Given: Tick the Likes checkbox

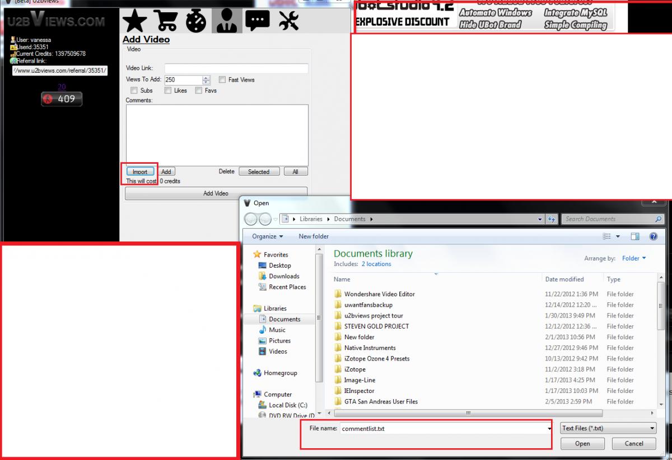Looking at the screenshot, I should tap(168, 91).
